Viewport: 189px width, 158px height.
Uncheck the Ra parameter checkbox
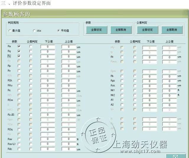pos(19,47)
